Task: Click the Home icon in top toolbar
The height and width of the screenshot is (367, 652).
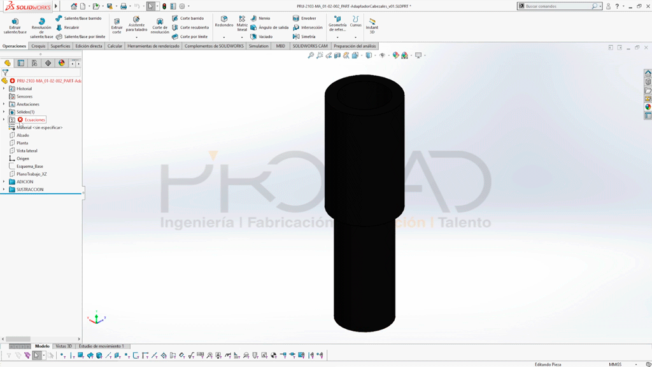Action: pos(74,6)
